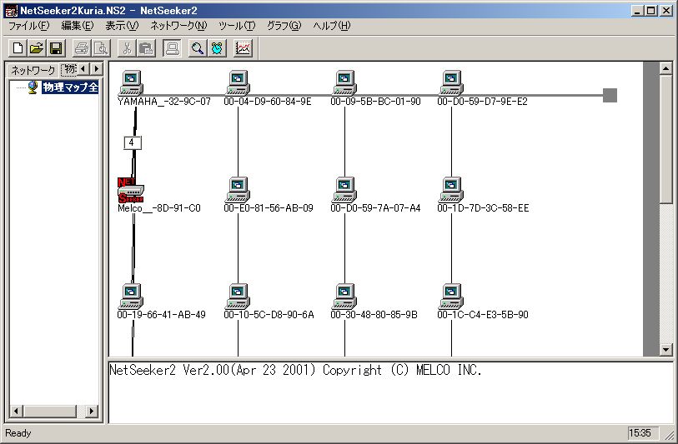The height and width of the screenshot is (444, 678).
Task: Select computer node 00-1D-7D-3C-58-EE
Action: pos(451,190)
